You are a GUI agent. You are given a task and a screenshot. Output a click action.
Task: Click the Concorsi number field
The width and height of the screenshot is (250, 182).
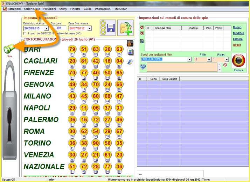(58, 28)
